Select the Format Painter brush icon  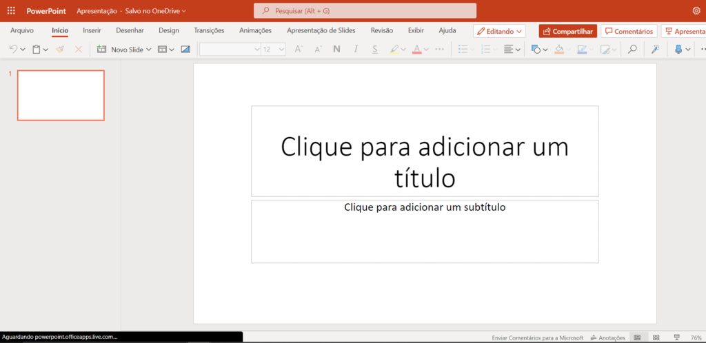pos(60,50)
